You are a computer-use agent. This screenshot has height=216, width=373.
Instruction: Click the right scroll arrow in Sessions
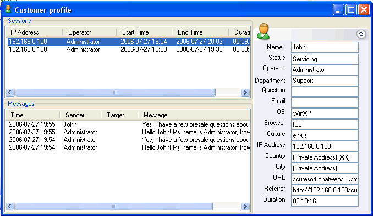pyautogui.click(x=245, y=92)
